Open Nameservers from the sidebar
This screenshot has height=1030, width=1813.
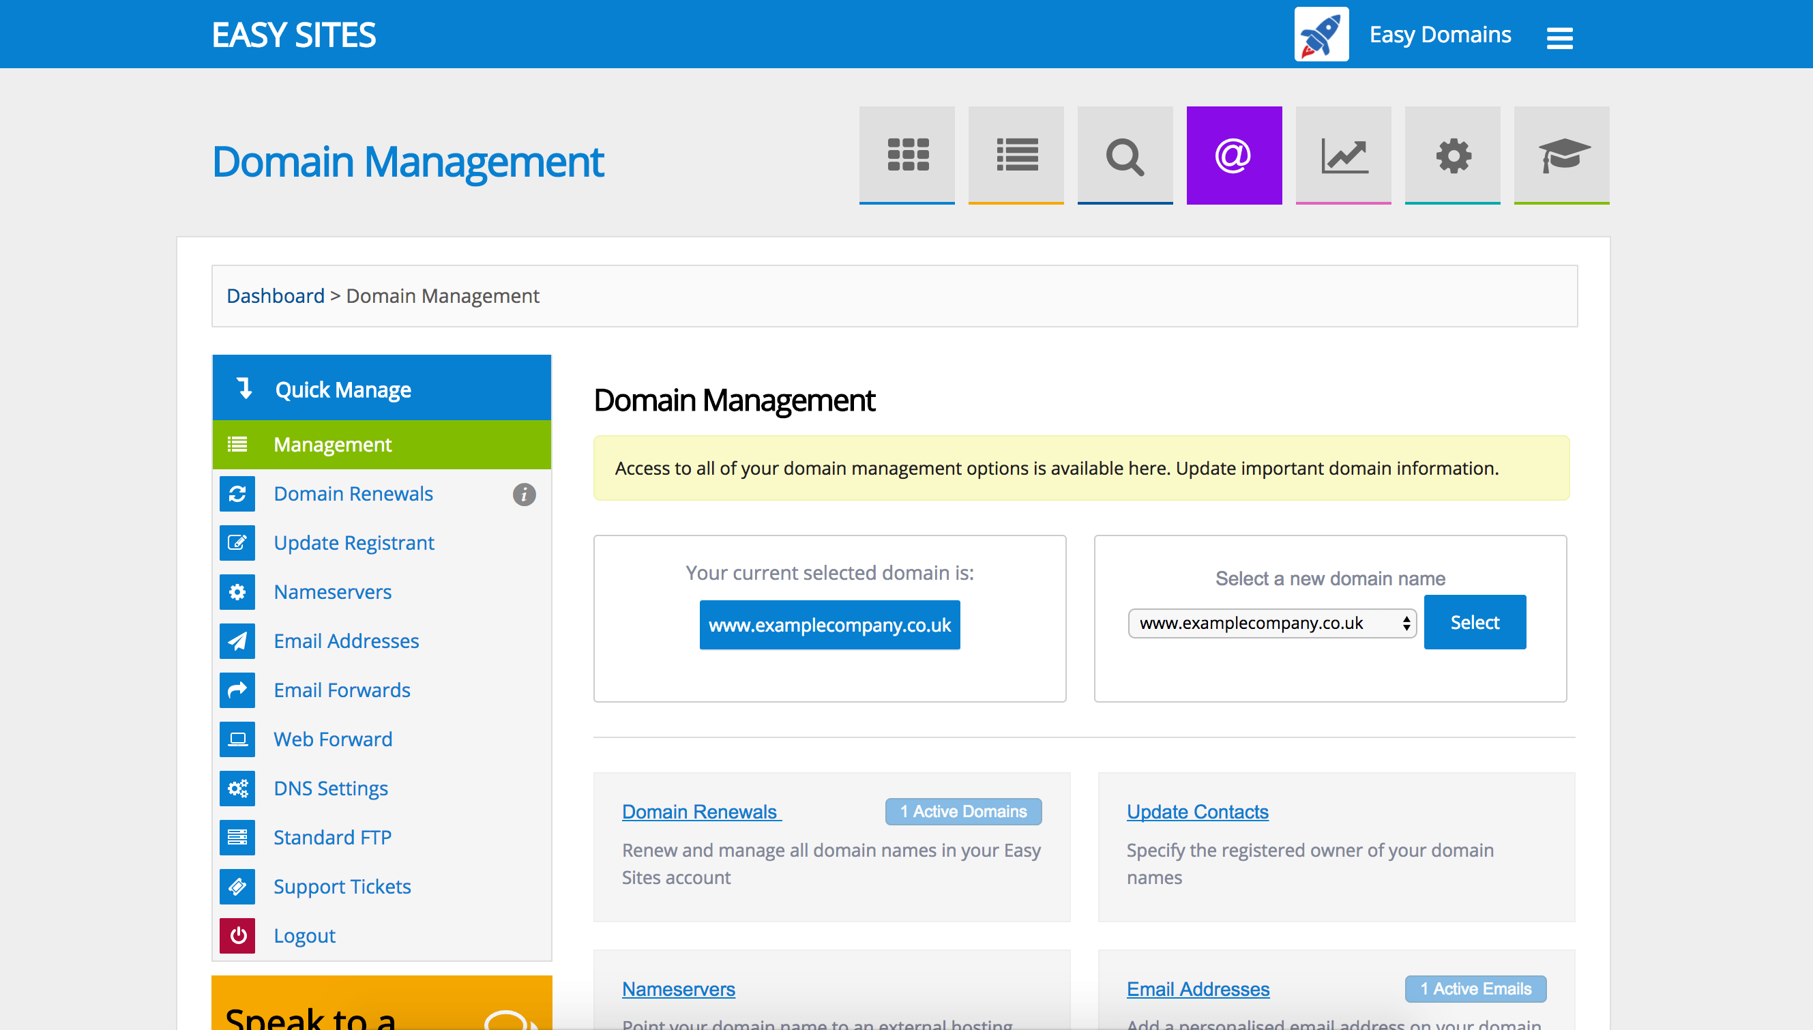point(331,591)
